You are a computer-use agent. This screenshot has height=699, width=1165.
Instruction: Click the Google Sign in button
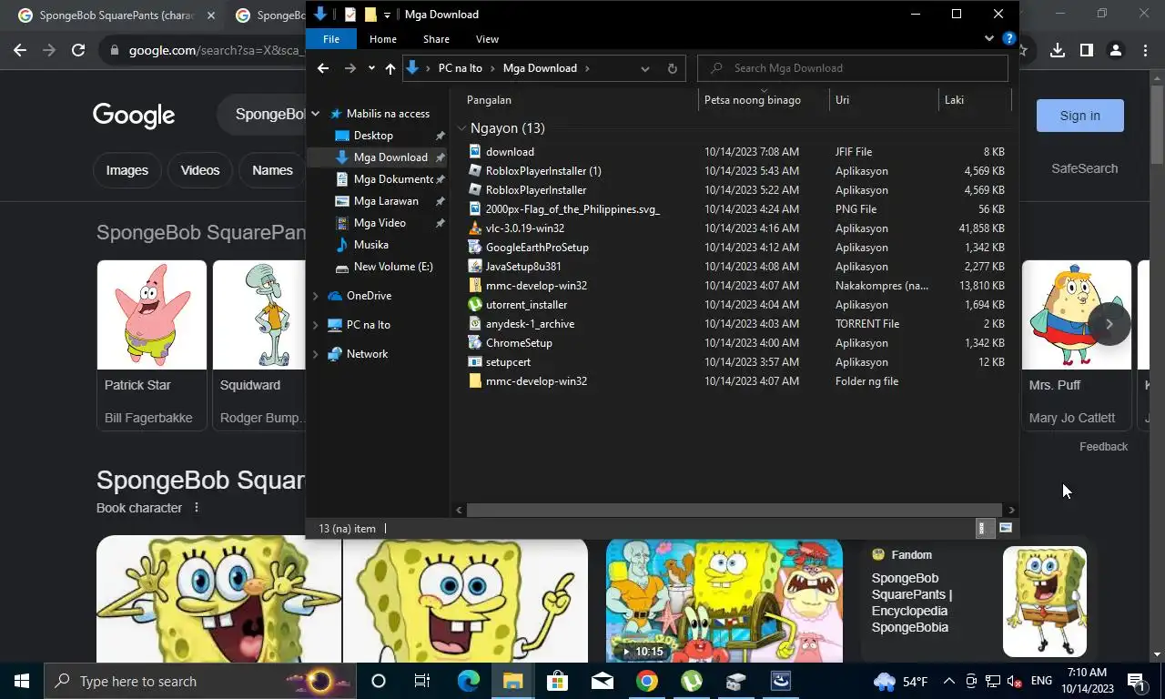coord(1080,116)
